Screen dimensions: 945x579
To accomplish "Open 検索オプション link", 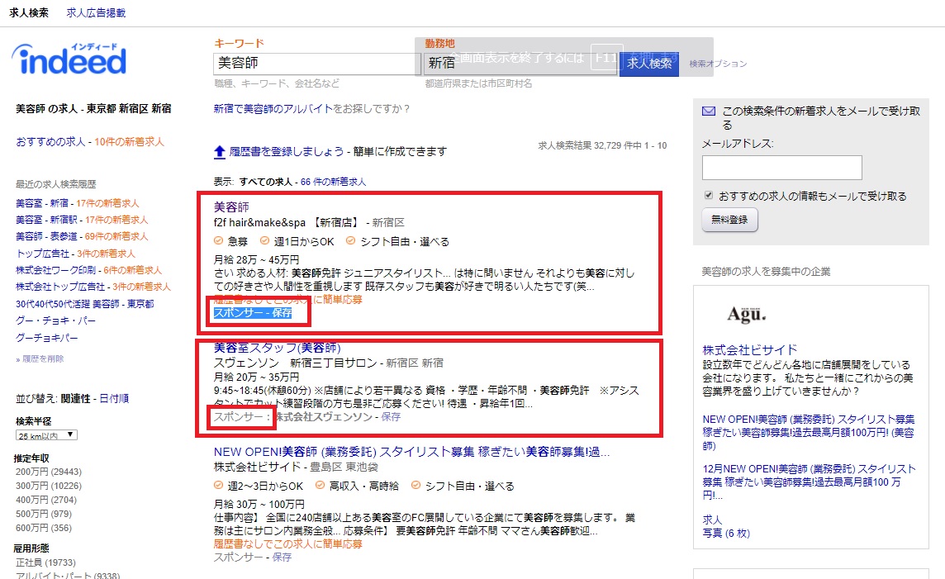I will 718,64.
